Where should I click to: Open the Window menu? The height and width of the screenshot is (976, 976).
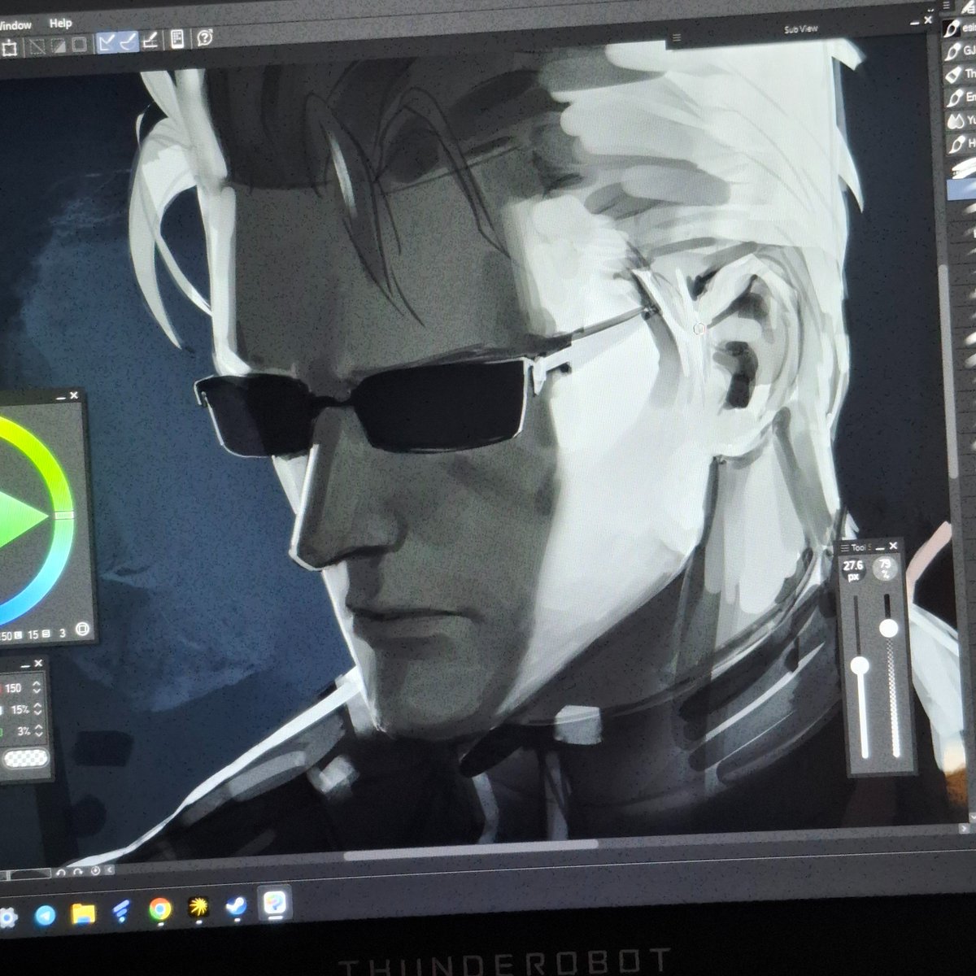pos(15,24)
